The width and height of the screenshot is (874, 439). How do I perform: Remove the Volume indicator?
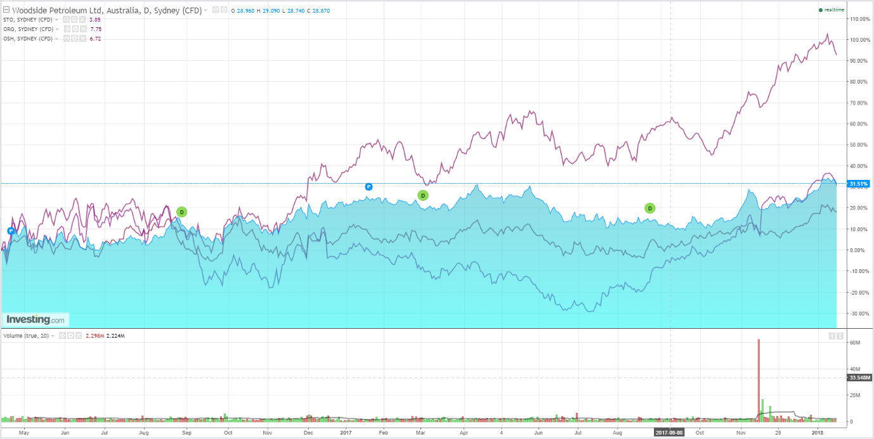pyautogui.click(x=79, y=336)
